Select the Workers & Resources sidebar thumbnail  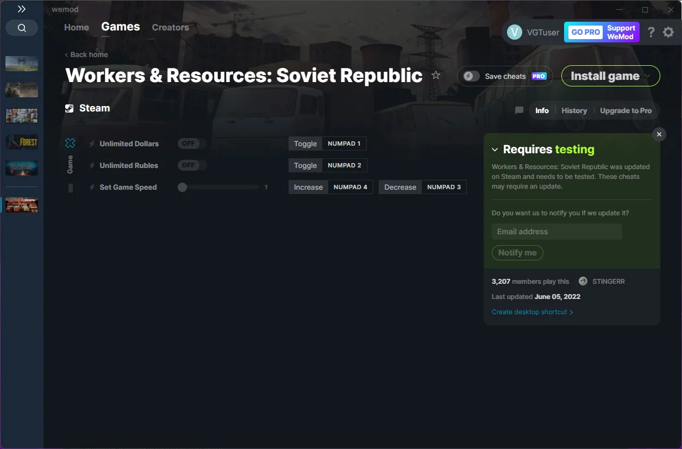coord(22,205)
